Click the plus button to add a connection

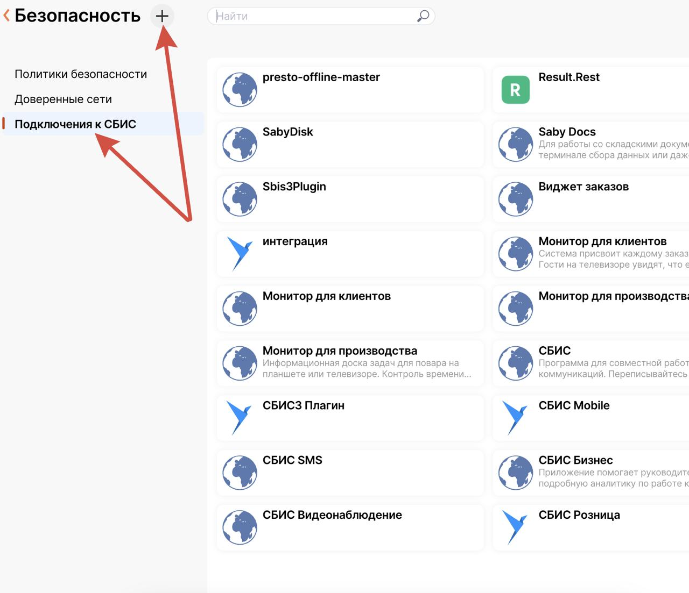click(162, 16)
